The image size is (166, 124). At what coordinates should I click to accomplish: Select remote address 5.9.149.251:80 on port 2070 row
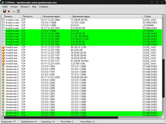point(78,28)
